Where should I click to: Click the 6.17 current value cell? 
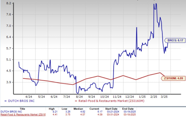[100, 112]
